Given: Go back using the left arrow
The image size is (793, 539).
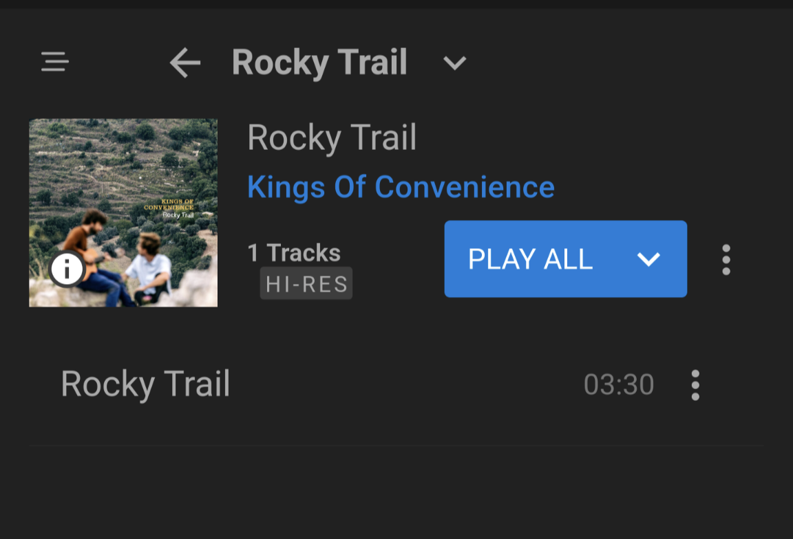Looking at the screenshot, I should coord(184,63).
